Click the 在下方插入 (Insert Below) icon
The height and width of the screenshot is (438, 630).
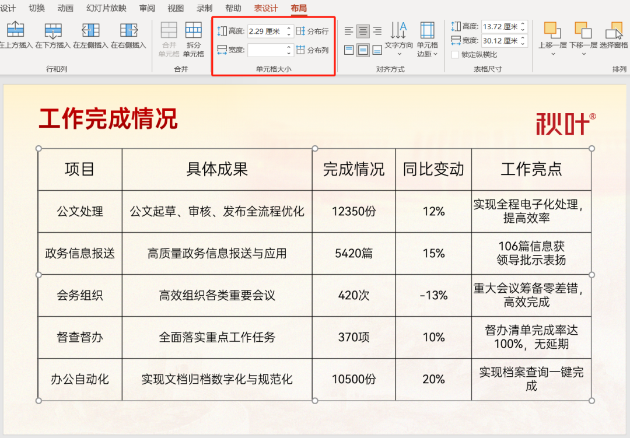pos(53,31)
